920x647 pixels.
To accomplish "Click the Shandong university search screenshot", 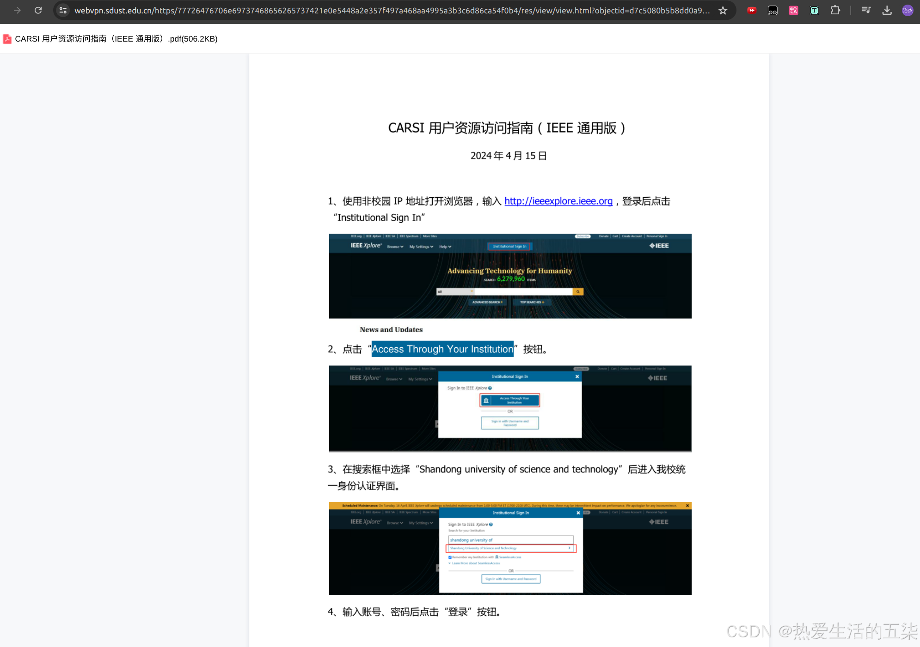I will [x=510, y=548].
